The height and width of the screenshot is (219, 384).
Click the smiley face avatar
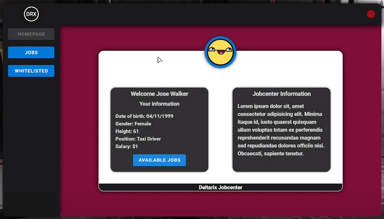click(220, 52)
